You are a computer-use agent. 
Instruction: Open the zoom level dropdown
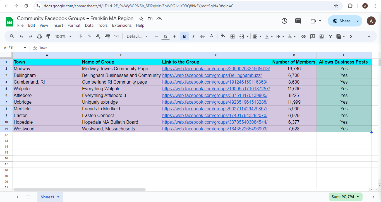point(63,36)
